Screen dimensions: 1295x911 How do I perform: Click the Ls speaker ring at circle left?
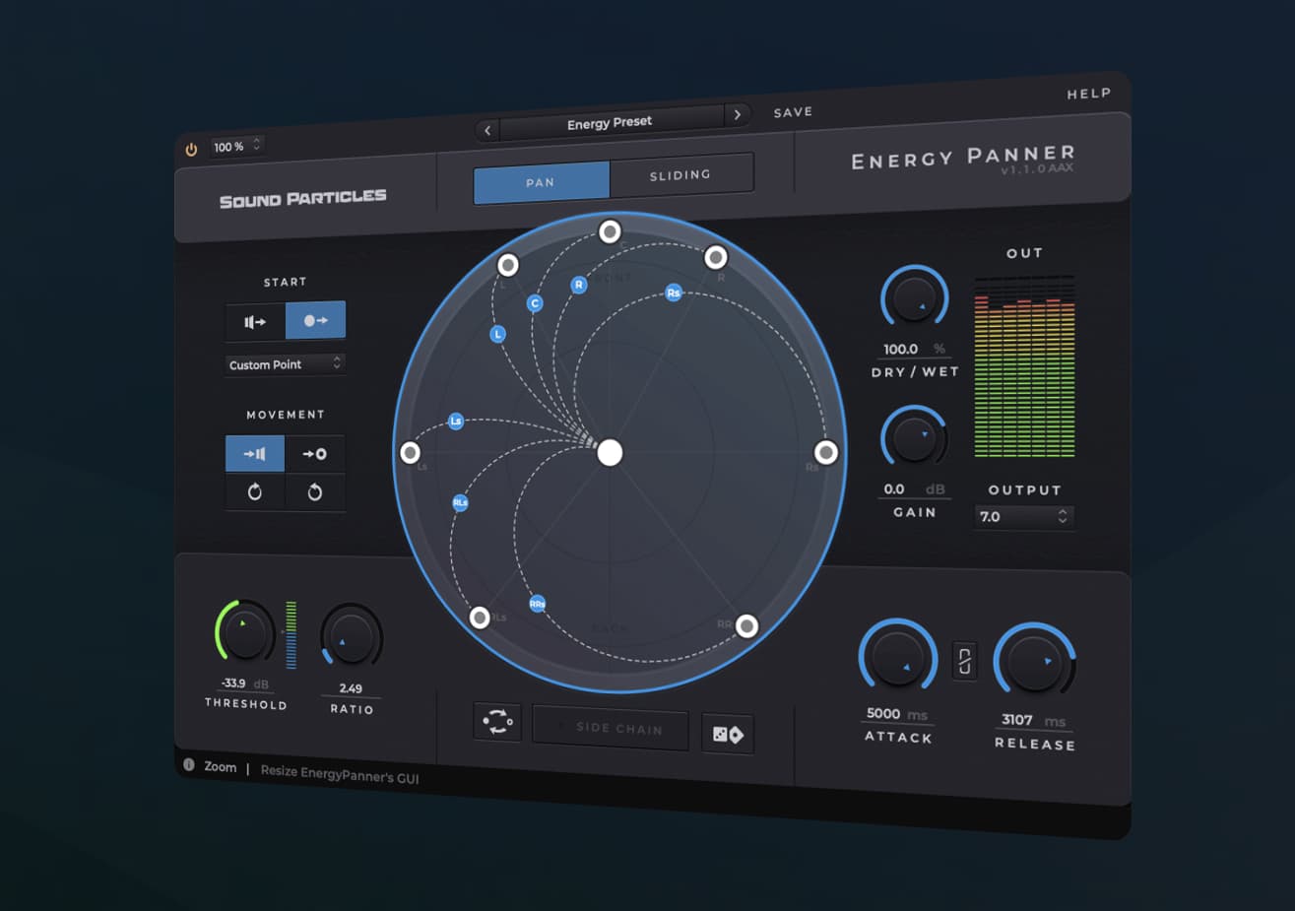click(411, 452)
